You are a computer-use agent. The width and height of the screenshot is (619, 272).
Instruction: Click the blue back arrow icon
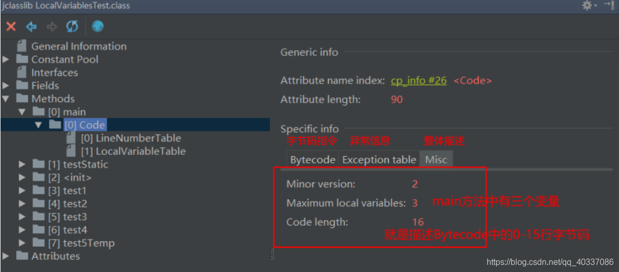tap(31, 27)
